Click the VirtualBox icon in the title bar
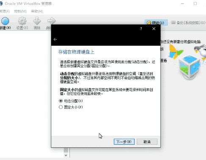Screen dimensions: 206x160 coord(1,3)
